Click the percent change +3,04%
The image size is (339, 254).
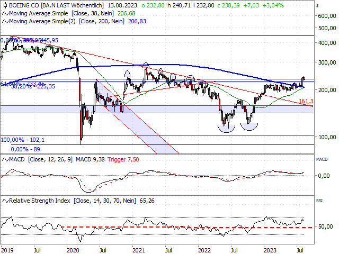pyautogui.click(x=273, y=5)
